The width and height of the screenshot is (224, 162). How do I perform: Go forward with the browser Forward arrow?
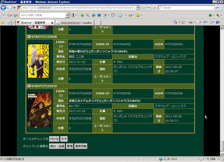(9, 8)
